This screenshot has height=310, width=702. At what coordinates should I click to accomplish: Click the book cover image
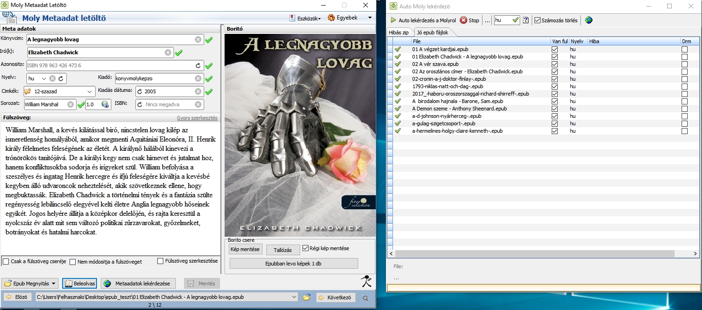click(300, 135)
